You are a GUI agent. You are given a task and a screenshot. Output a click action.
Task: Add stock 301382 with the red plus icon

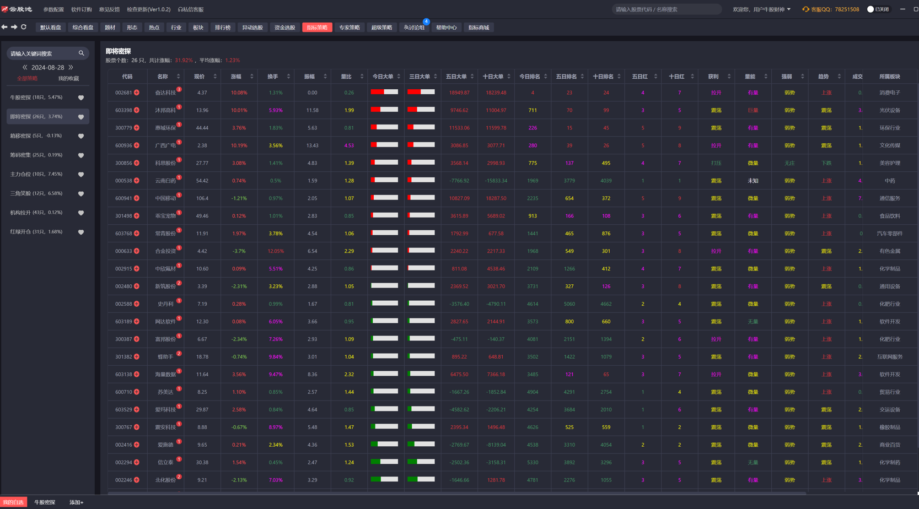coord(137,357)
